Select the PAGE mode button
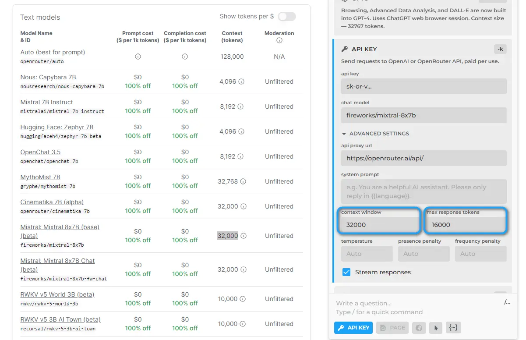526x340 pixels. [x=393, y=328]
